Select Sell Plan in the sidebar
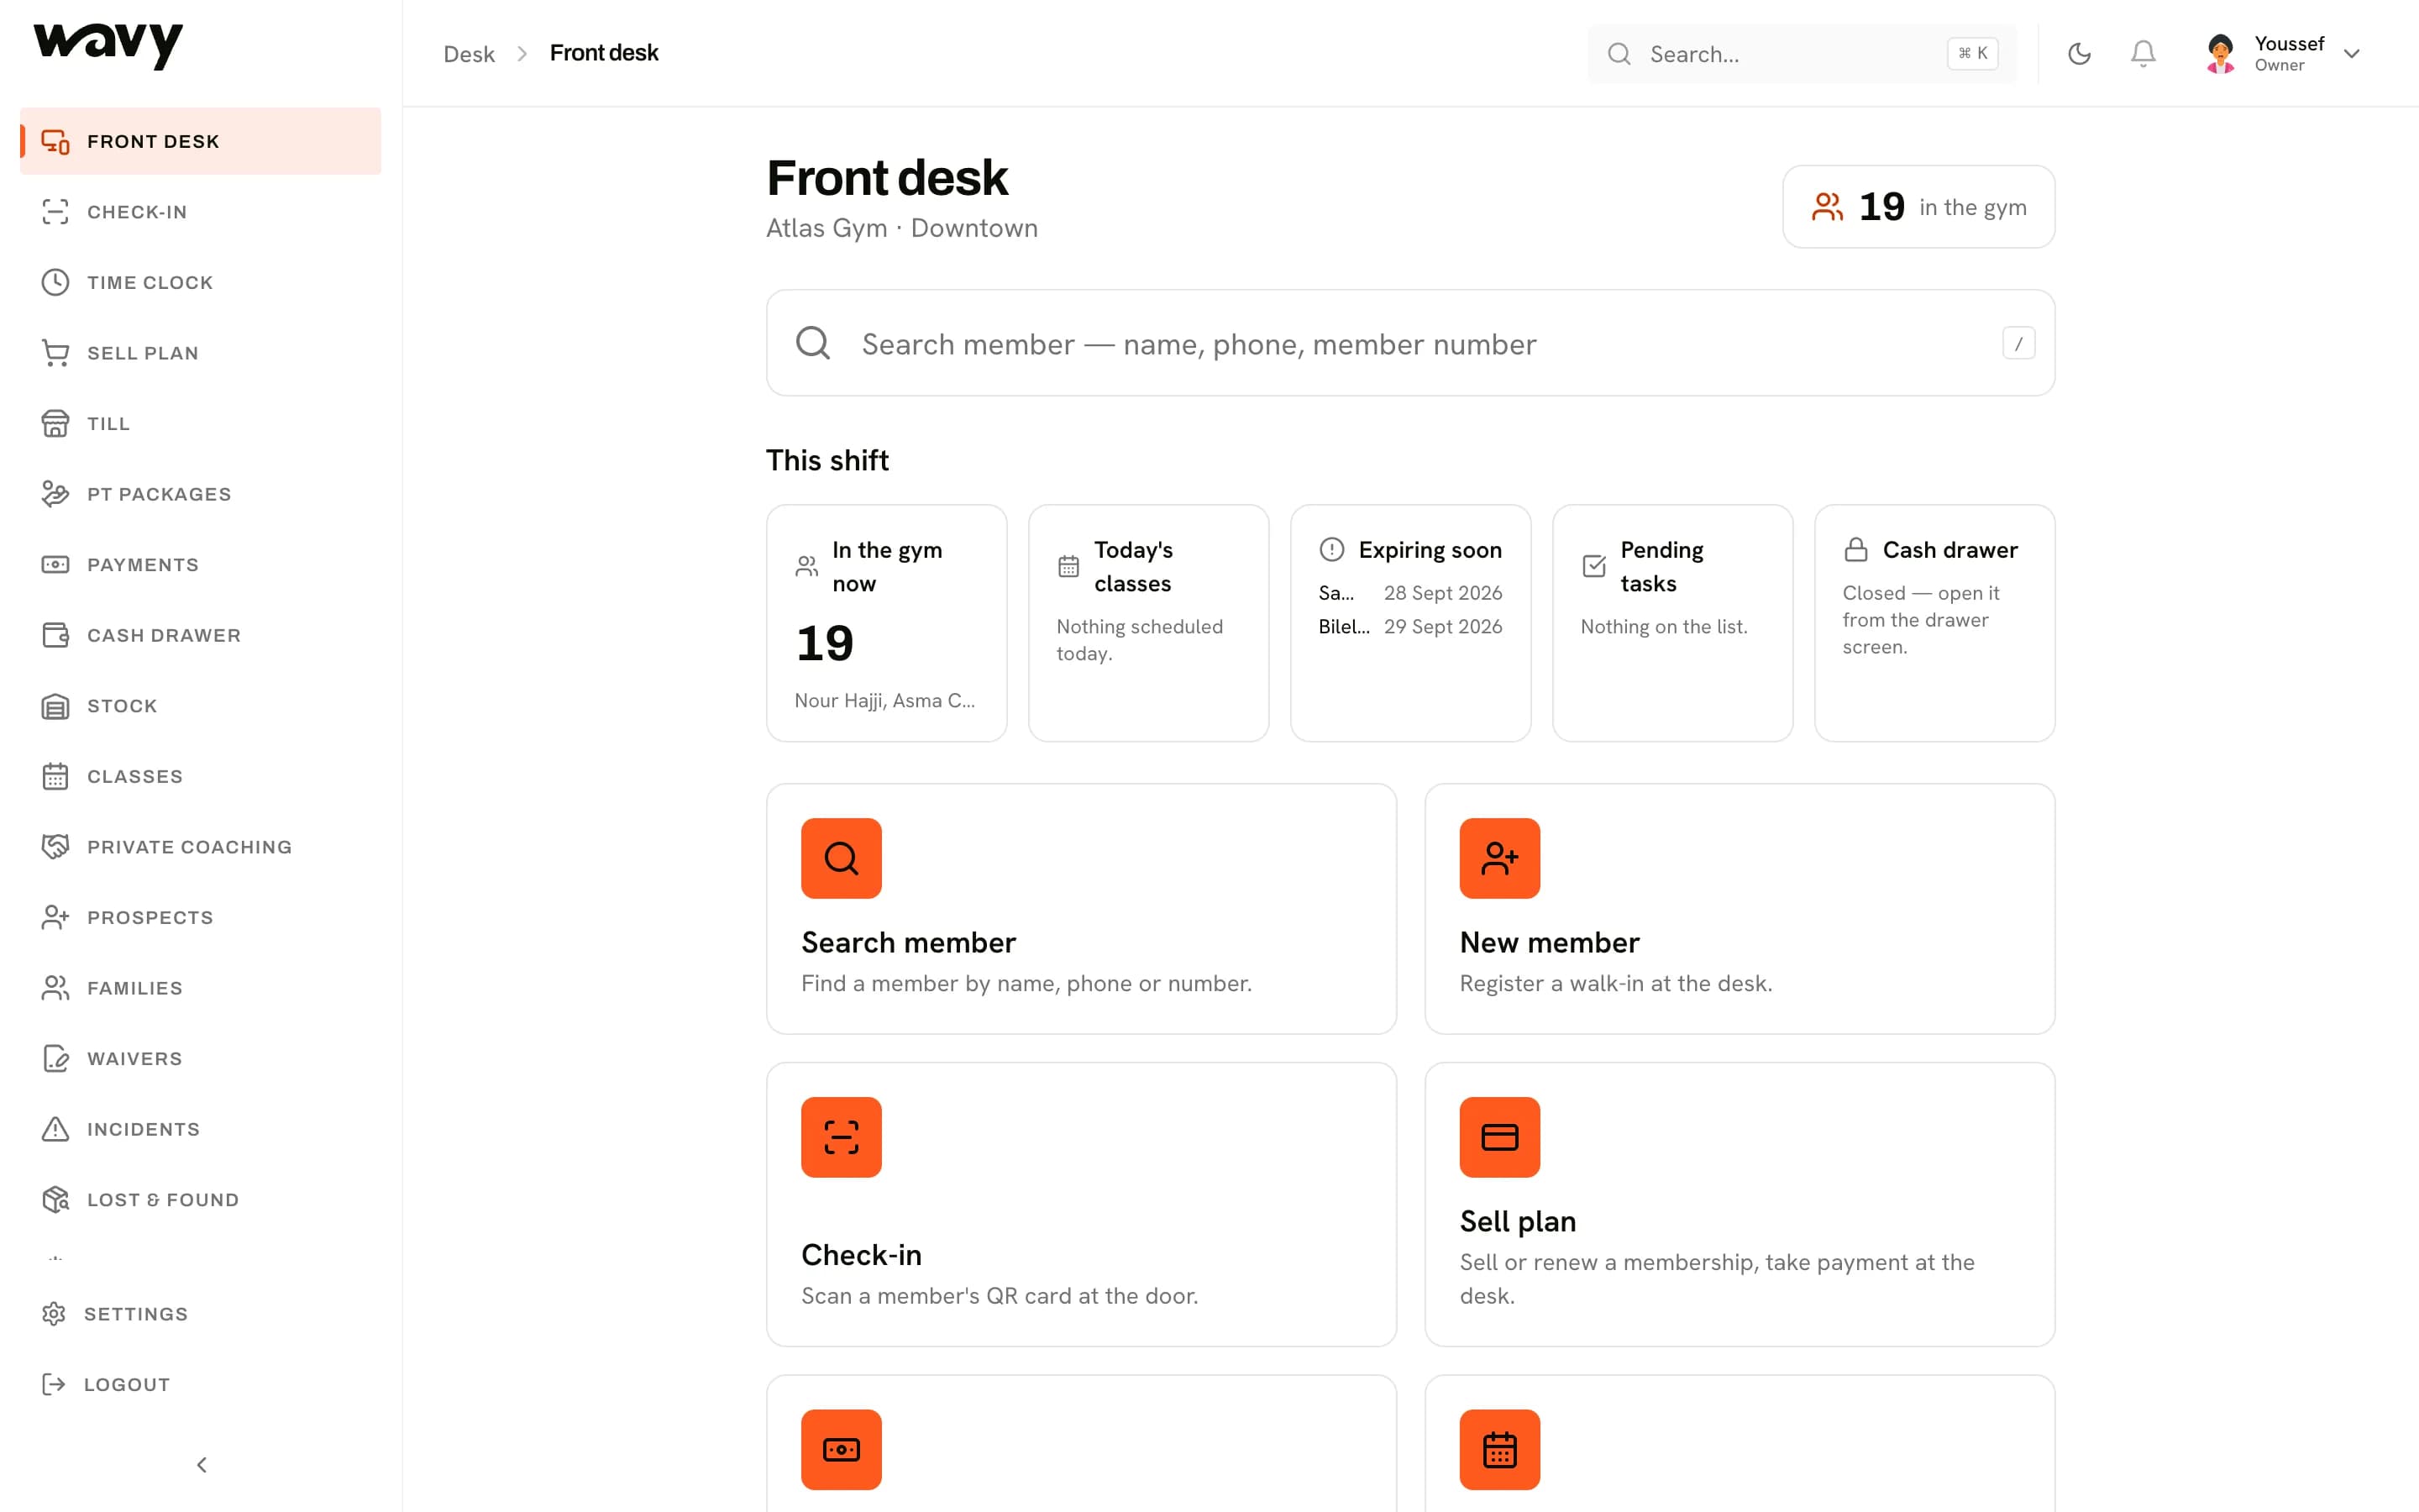Viewport: 2419px width, 1512px height. 201,353
